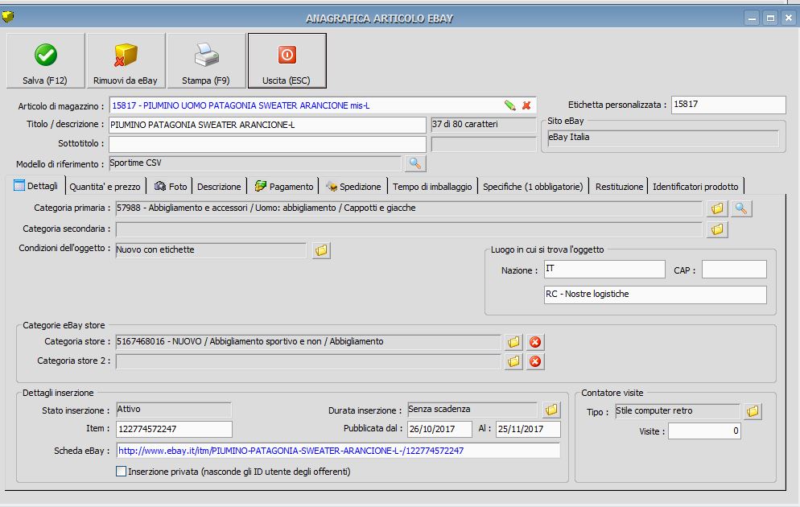Minimize the Anagrafica Articolo eBay window

tap(752, 18)
